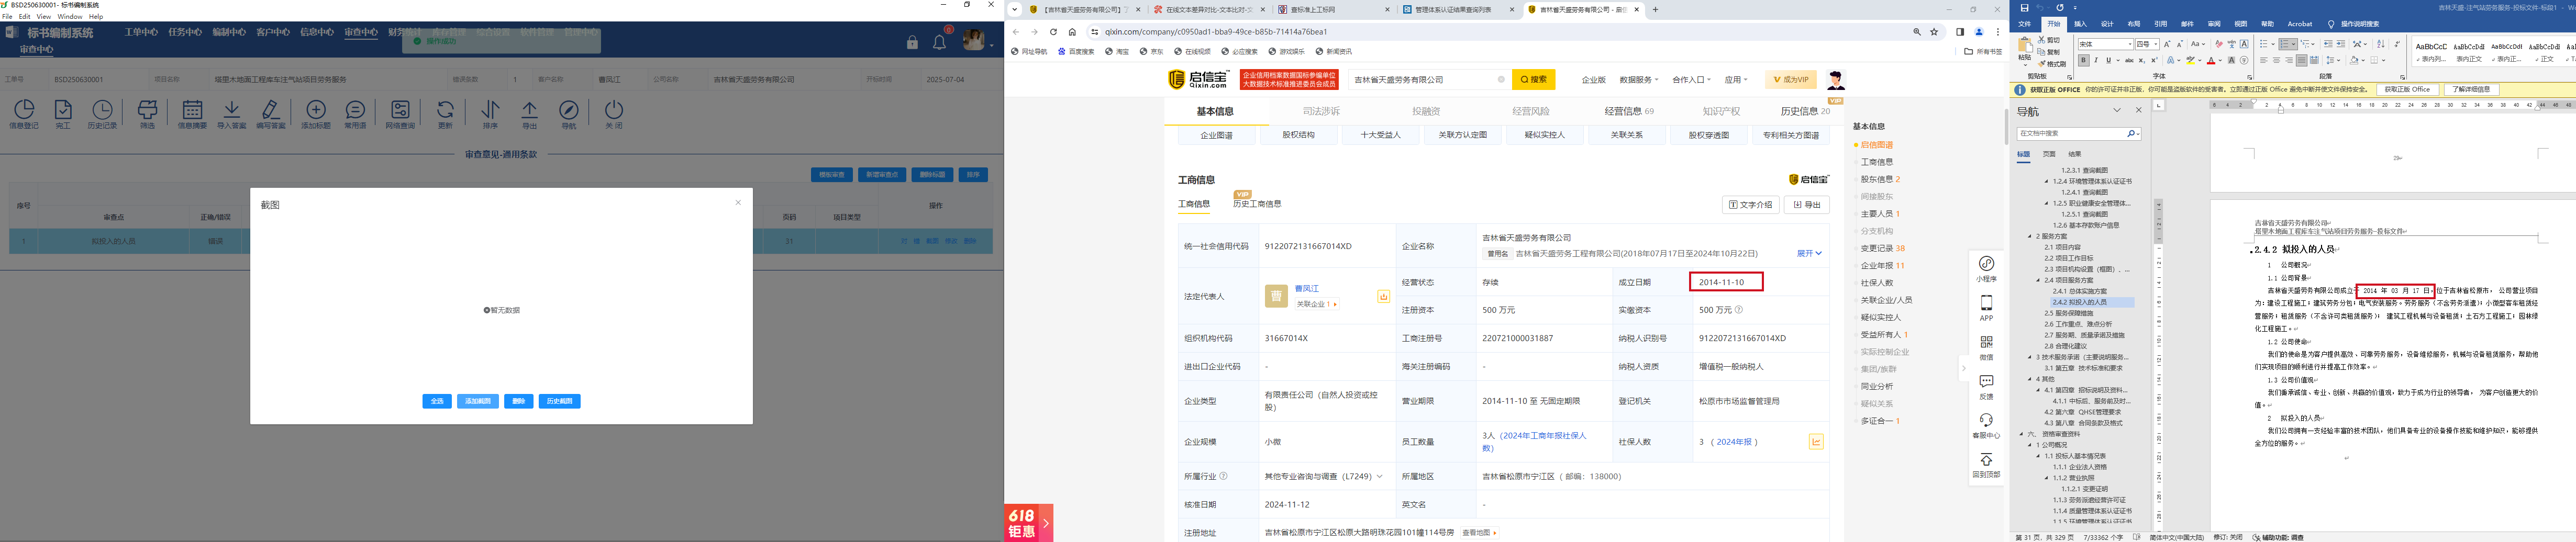Click the orange 搜索 button

(1533, 80)
